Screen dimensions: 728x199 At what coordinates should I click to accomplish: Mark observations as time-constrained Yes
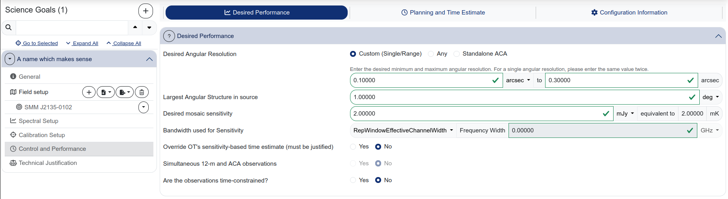click(x=353, y=180)
